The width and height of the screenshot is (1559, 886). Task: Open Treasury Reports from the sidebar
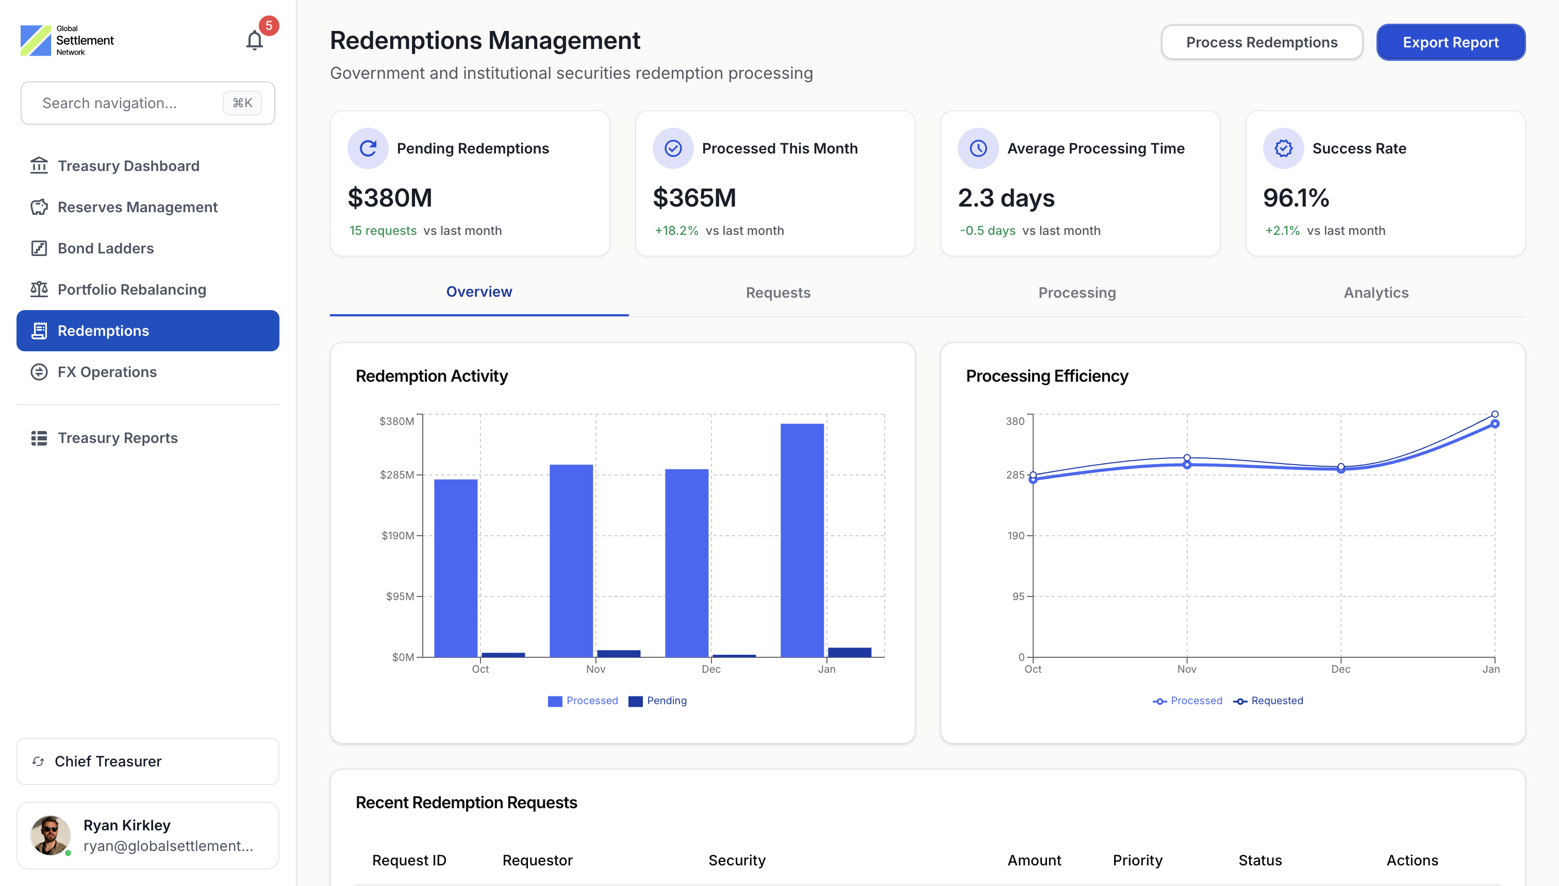point(117,437)
